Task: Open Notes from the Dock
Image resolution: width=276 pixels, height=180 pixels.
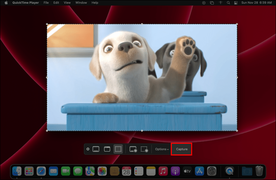Action: (x=151, y=171)
